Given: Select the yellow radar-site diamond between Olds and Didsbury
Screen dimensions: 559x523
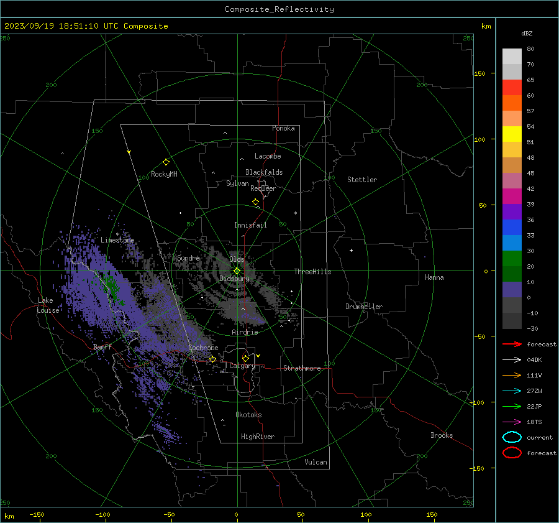Looking at the screenshot, I should click(x=237, y=271).
